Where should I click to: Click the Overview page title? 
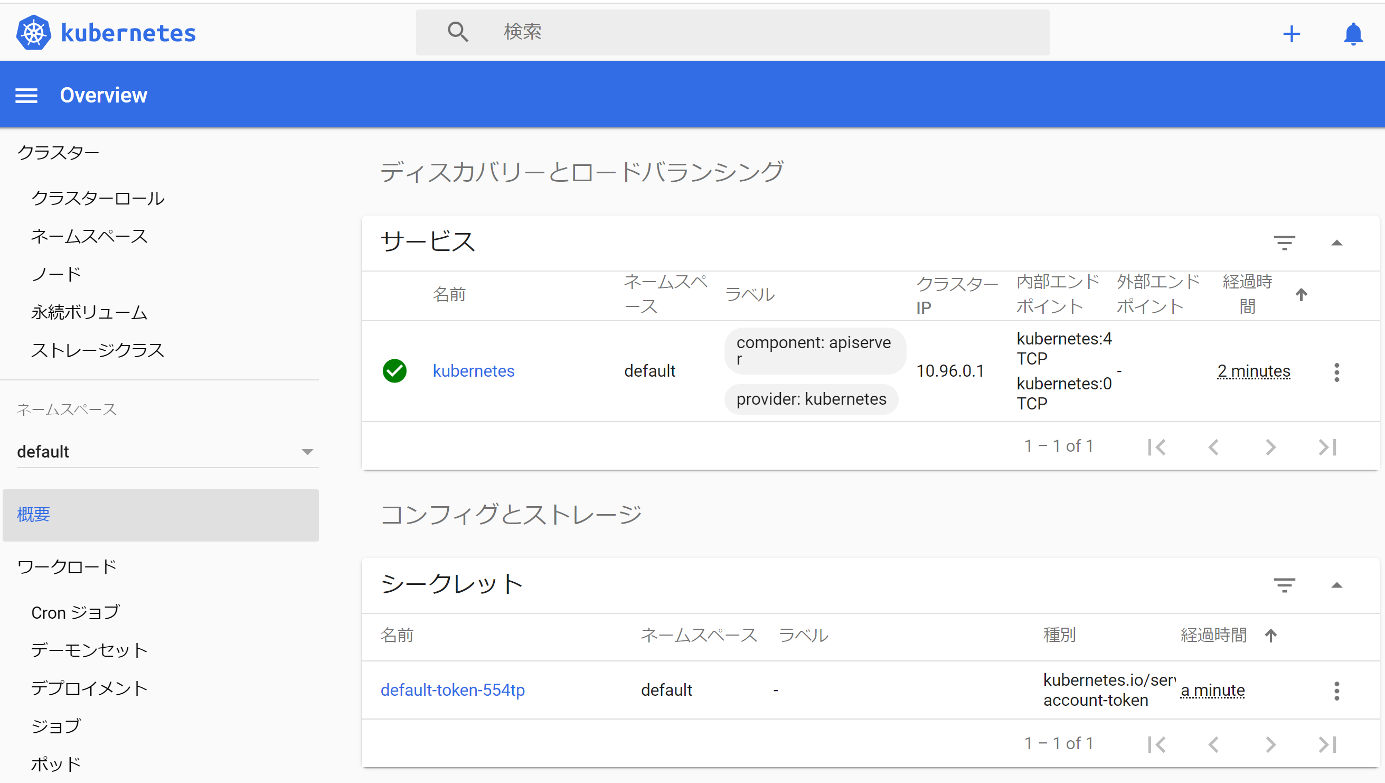point(103,95)
